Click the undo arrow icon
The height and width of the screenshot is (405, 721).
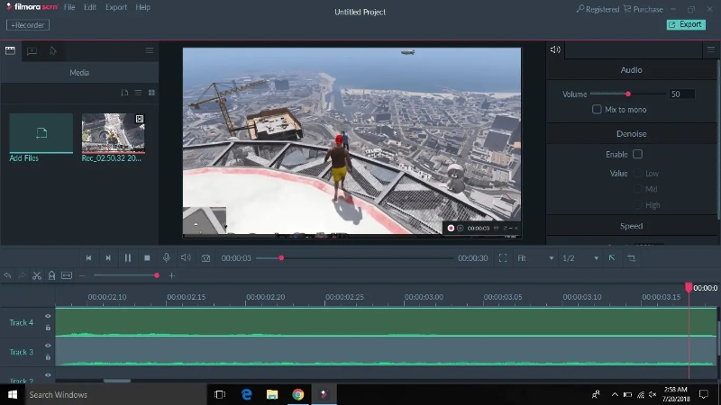(x=7, y=275)
